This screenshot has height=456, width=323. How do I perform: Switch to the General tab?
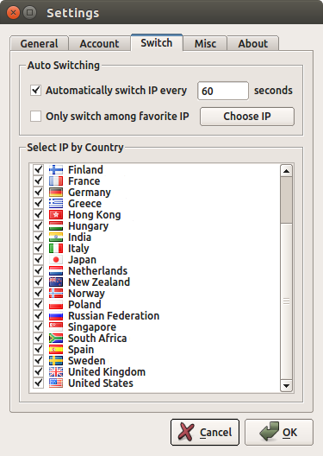coord(39,44)
